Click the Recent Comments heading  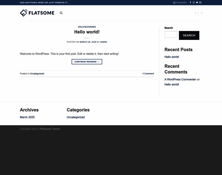[x=176, y=69]
